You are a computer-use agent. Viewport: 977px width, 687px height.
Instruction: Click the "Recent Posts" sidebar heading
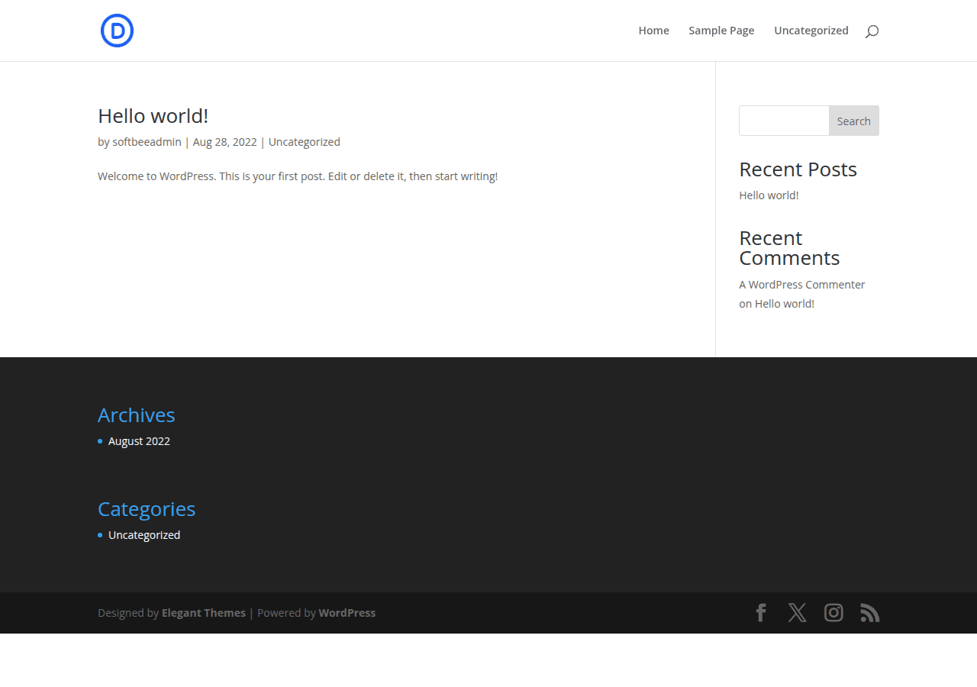pos(798,169)
